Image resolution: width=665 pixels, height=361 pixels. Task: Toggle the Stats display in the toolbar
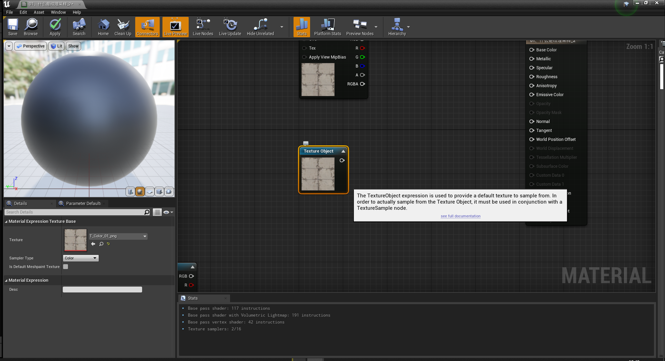point(301,27)
